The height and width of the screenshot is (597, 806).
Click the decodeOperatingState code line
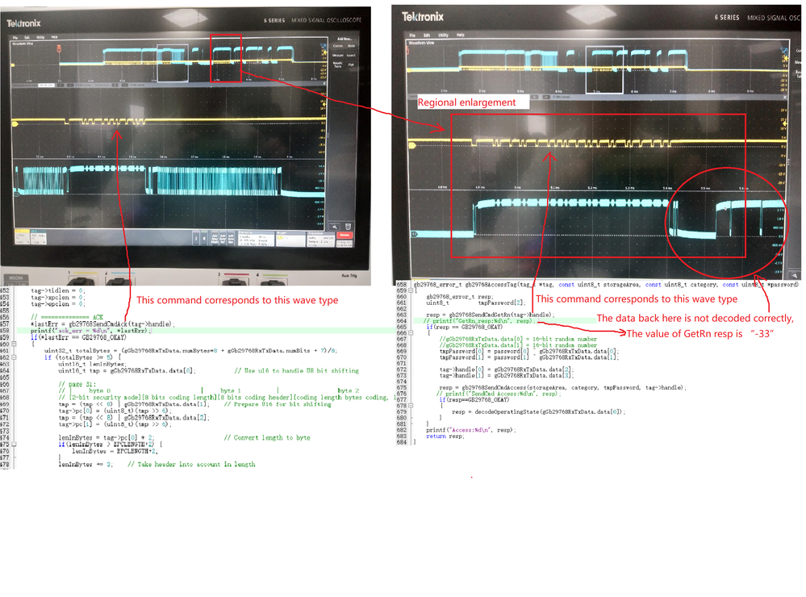[x=539, y=412]
